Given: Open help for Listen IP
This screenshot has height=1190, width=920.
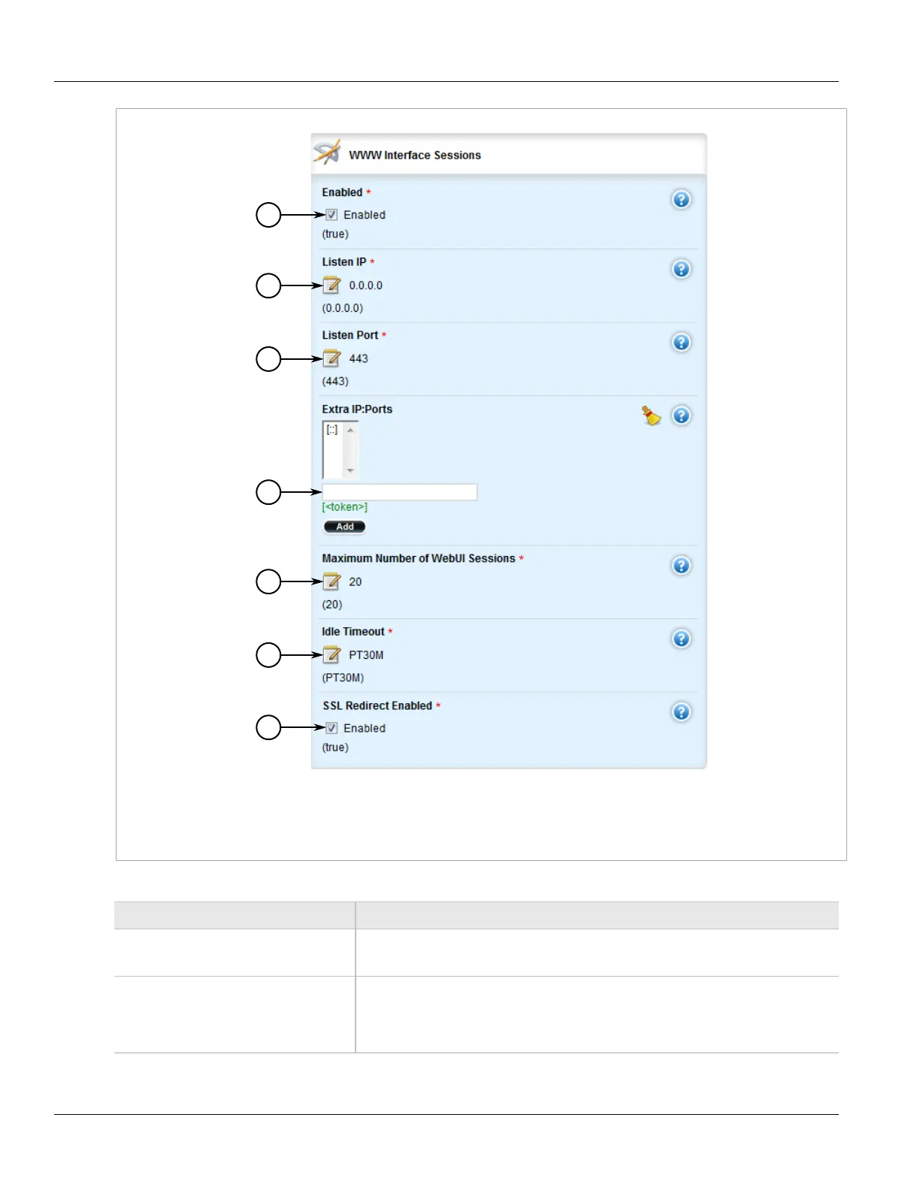Looking at the screenshot, I should [x=681, y=269].
